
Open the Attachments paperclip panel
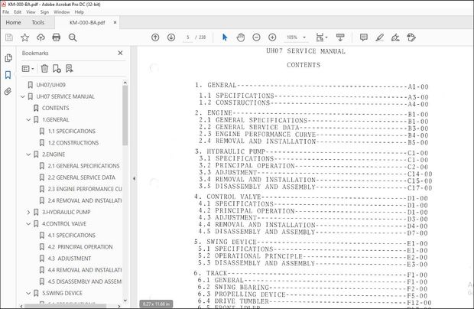[8, 91]
